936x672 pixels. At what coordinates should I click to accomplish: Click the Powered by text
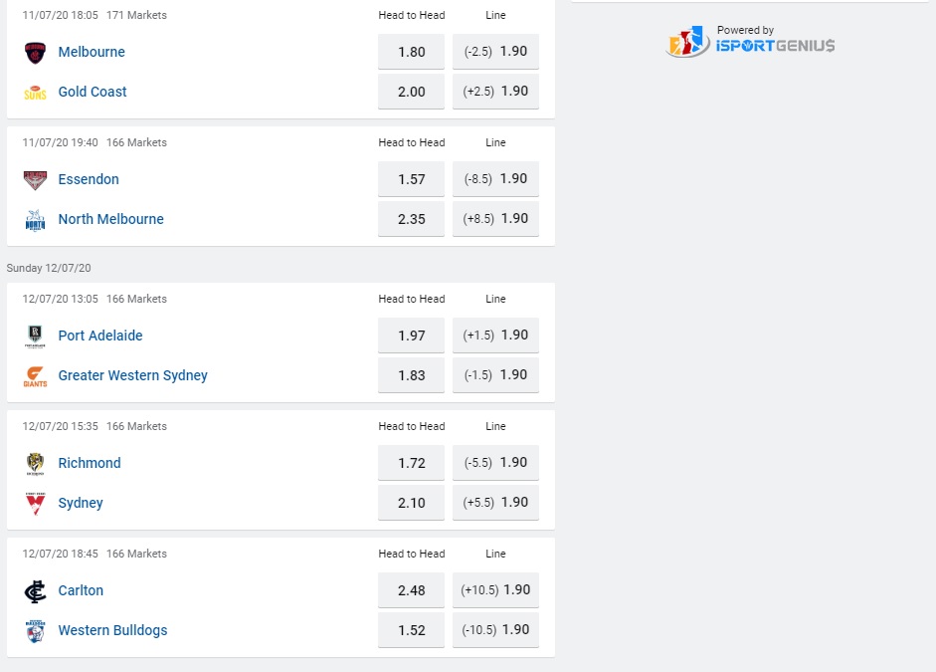(x=746, y=30)
